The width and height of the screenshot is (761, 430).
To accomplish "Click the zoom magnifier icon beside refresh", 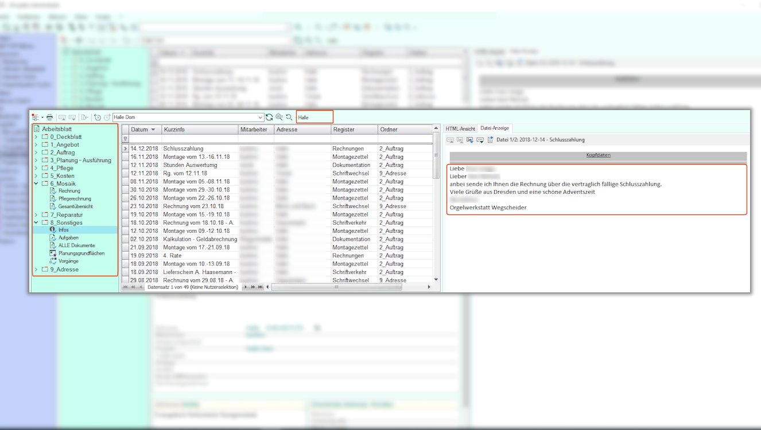I will point(279,118).
